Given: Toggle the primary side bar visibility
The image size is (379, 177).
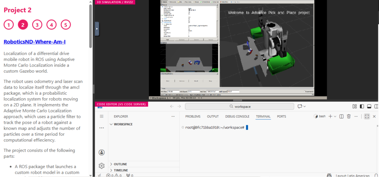Looking at the screenshot, I should (x=362, y=106).
